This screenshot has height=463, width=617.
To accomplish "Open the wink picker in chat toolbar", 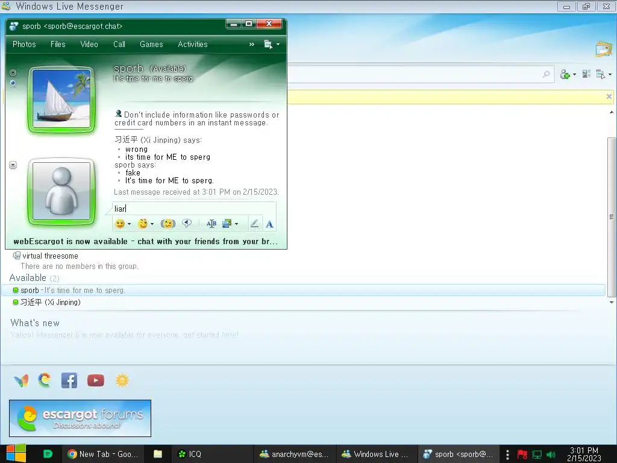I will (143, 224).
